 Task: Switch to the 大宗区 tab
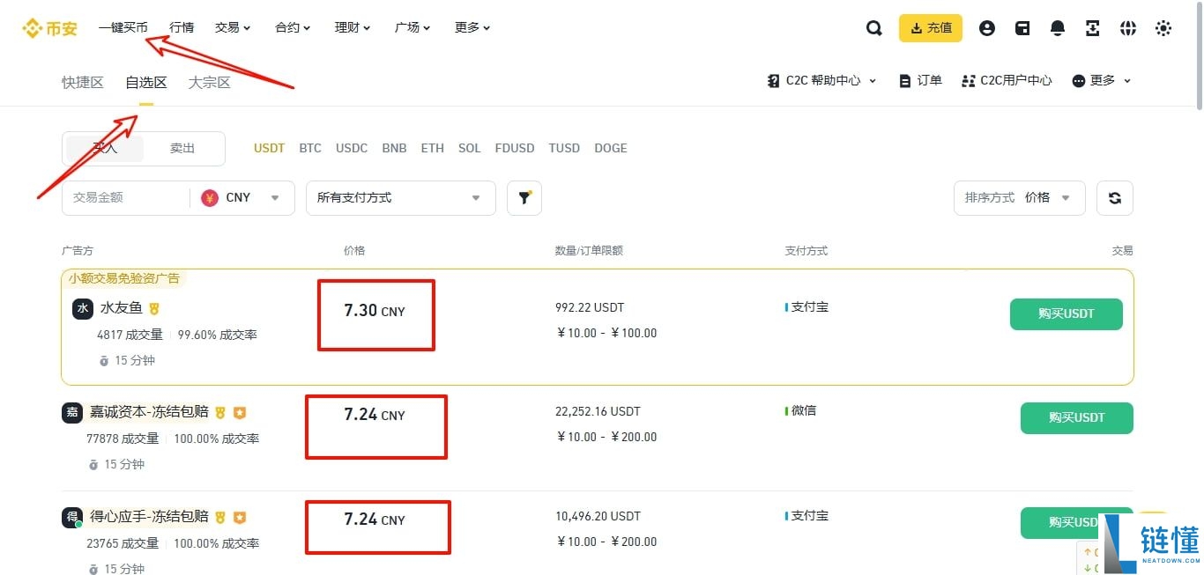coord(209,82)
